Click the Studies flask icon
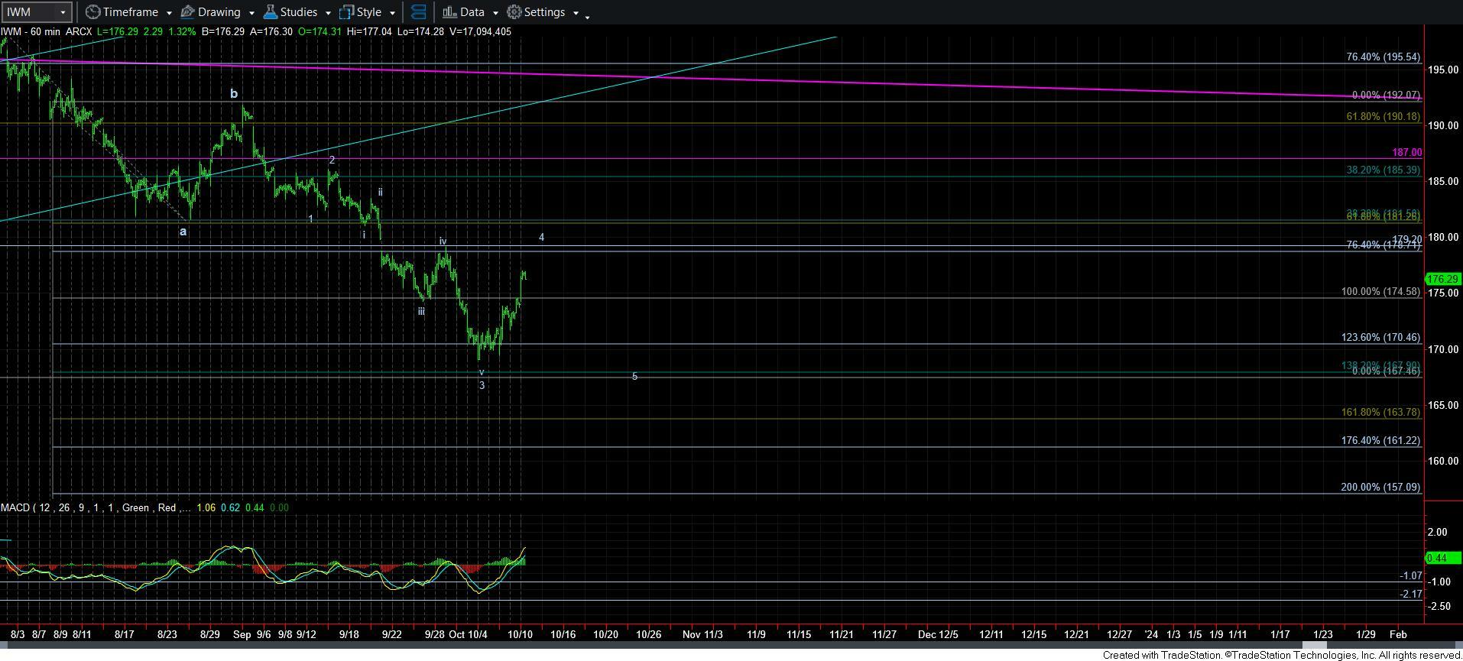Screen dimensions: 1463x661 pyautogui.click(x=270, y=12)
